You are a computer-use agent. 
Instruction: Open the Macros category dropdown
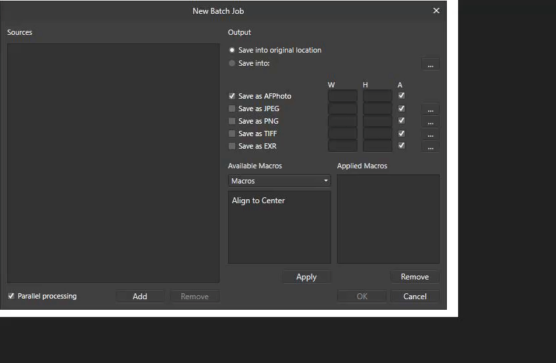pos(279,181)
